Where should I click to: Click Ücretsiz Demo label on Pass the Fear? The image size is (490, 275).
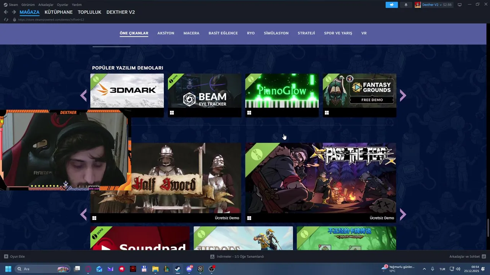tap(382, 218)
